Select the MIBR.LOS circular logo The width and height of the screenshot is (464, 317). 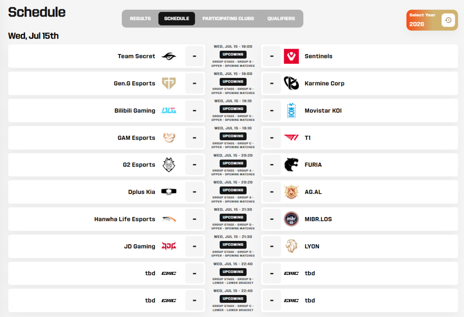coord(291,219)
